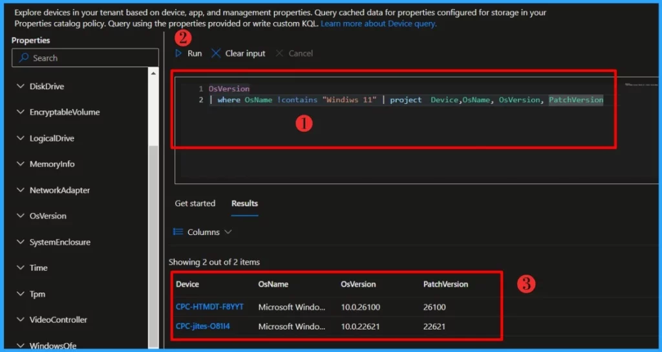Click the Properties scrollbar up arrow
The height and width of the screenshot is (352, 662).
click(x=153, y=74)
